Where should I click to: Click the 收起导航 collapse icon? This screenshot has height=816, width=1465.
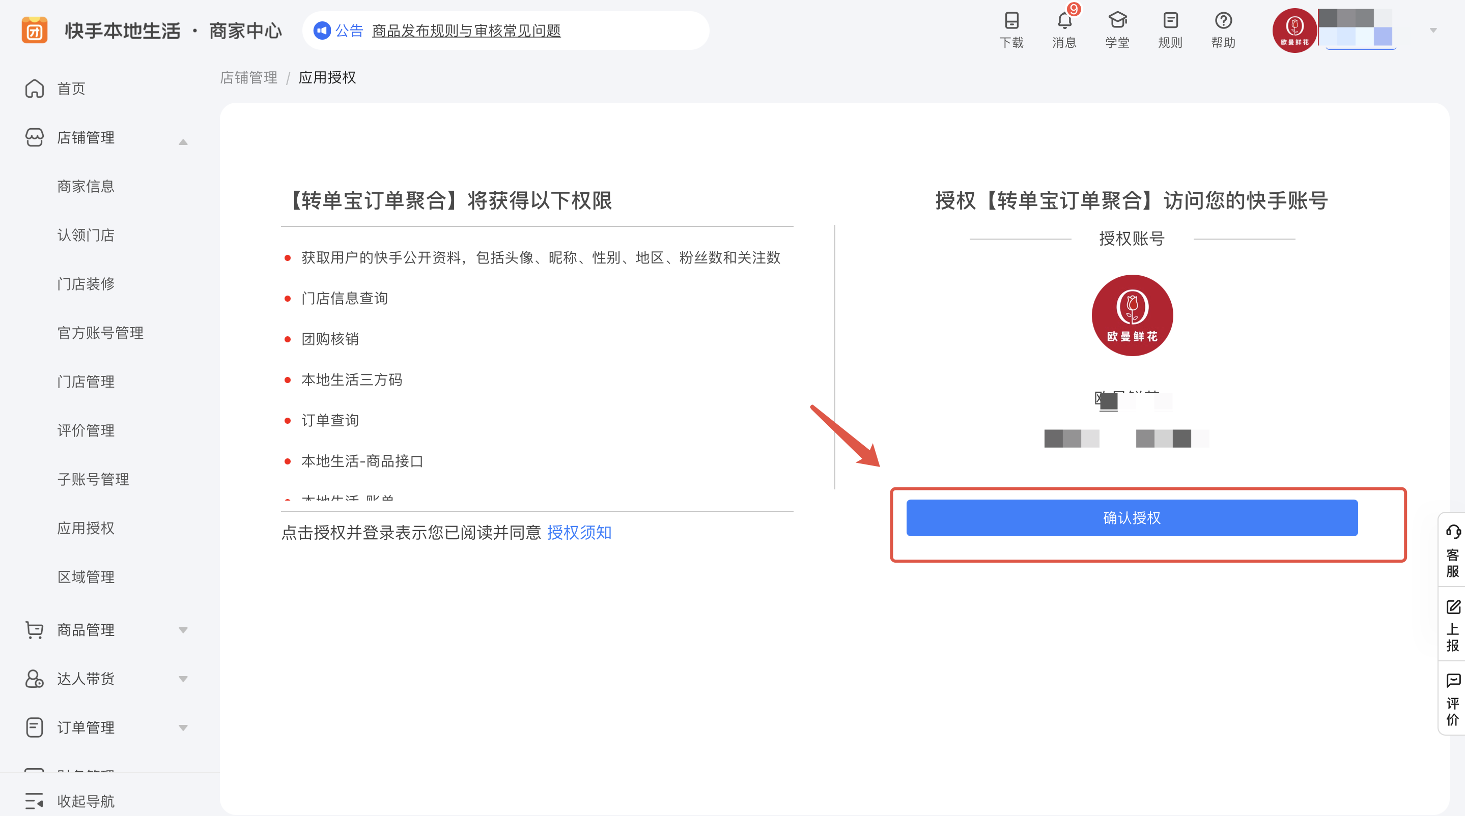pyautogui.click(x=34, y=801)
